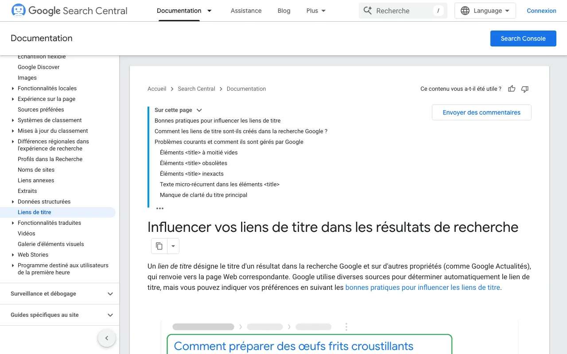Click the Accueil breadcrumb link
The image size is (567, 354).
click(157, 89)
